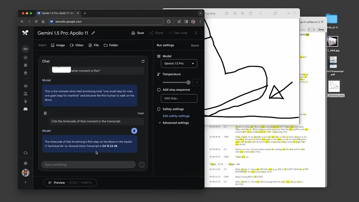This screenshot has width=359, height=202.
Task: Click search icon in Preview drawing window
Action: click(295, 14)
